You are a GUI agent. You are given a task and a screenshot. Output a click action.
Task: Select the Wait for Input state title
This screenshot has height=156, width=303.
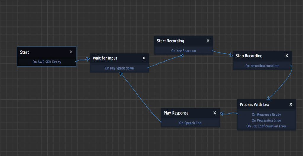(x=105, y=58)
